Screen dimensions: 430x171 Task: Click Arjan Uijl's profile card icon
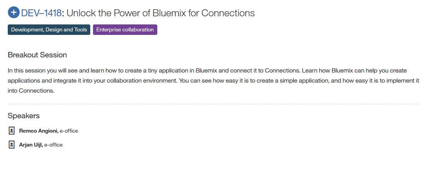click(x=11, y=145)
